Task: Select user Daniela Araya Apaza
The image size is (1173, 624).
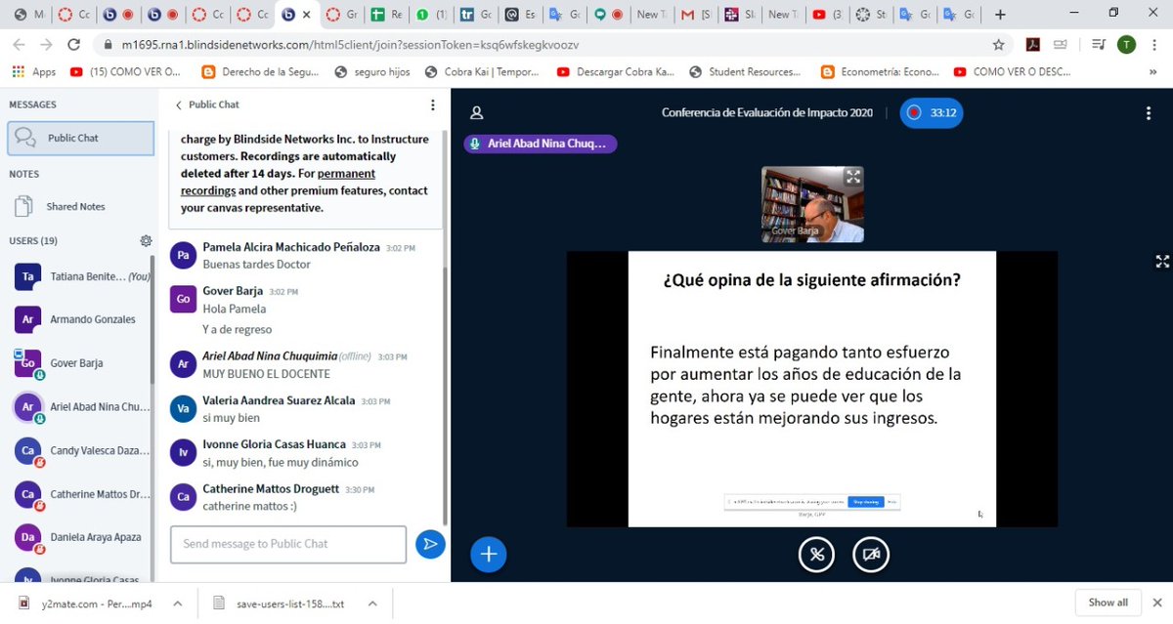Action: click(x=79, y=537)
